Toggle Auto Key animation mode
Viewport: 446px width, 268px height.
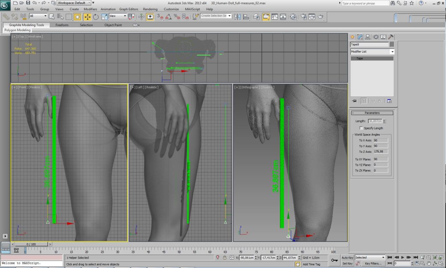347,257
